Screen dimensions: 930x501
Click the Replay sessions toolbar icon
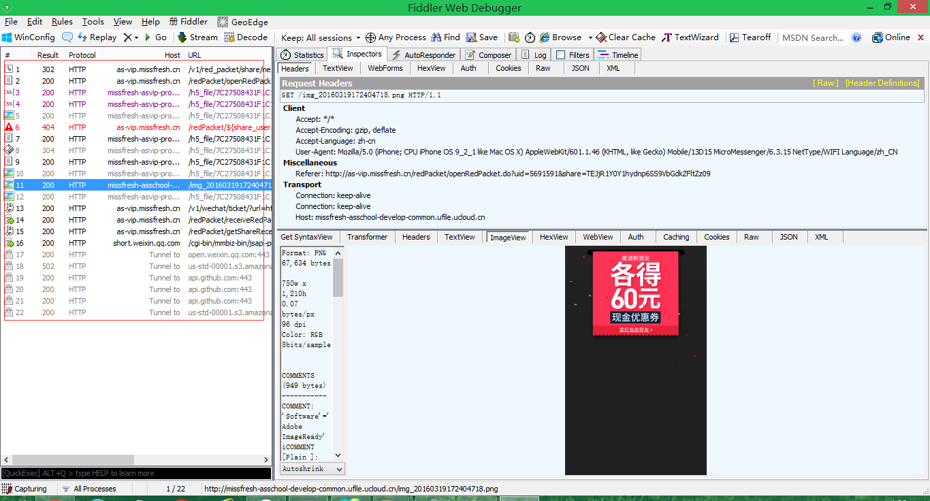click(83, 37)
